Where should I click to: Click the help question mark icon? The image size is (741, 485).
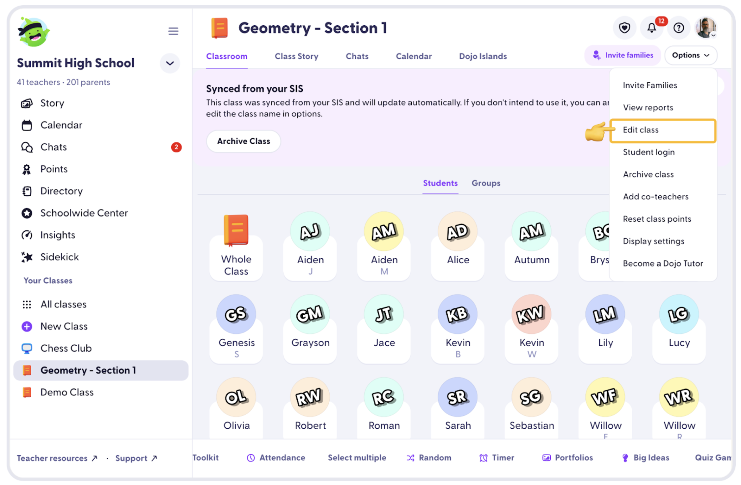pyautogui.click(x=678, y=28)
